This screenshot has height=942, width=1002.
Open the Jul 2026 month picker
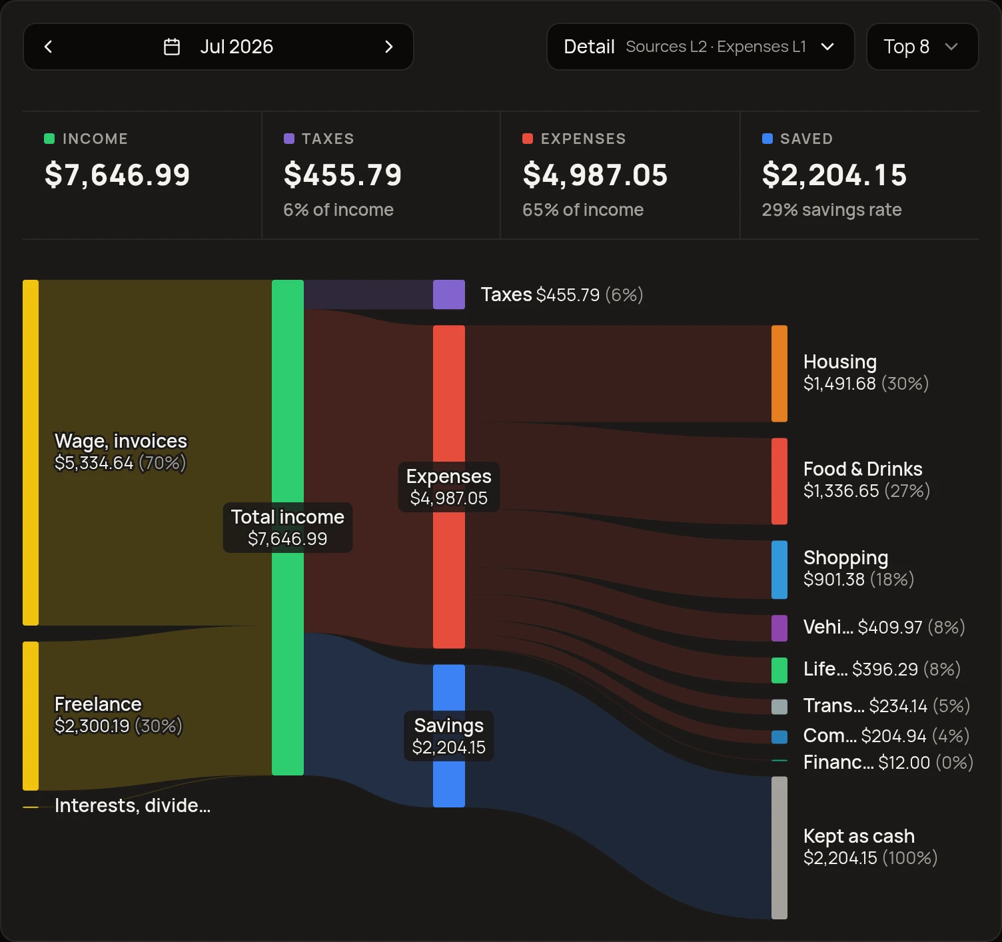pos(219,47)
